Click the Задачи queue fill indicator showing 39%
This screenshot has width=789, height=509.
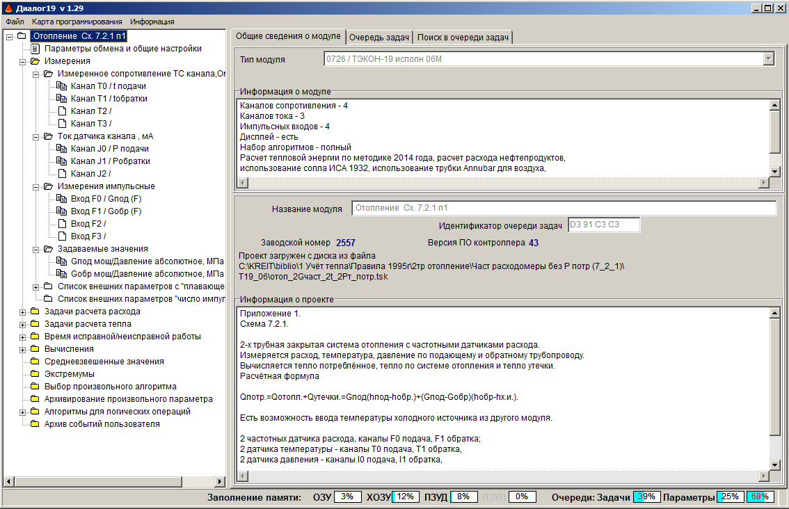pos(646,497)
